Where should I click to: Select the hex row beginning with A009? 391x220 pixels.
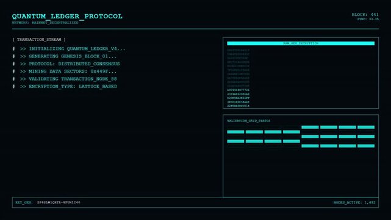click(x=238, y=90)
